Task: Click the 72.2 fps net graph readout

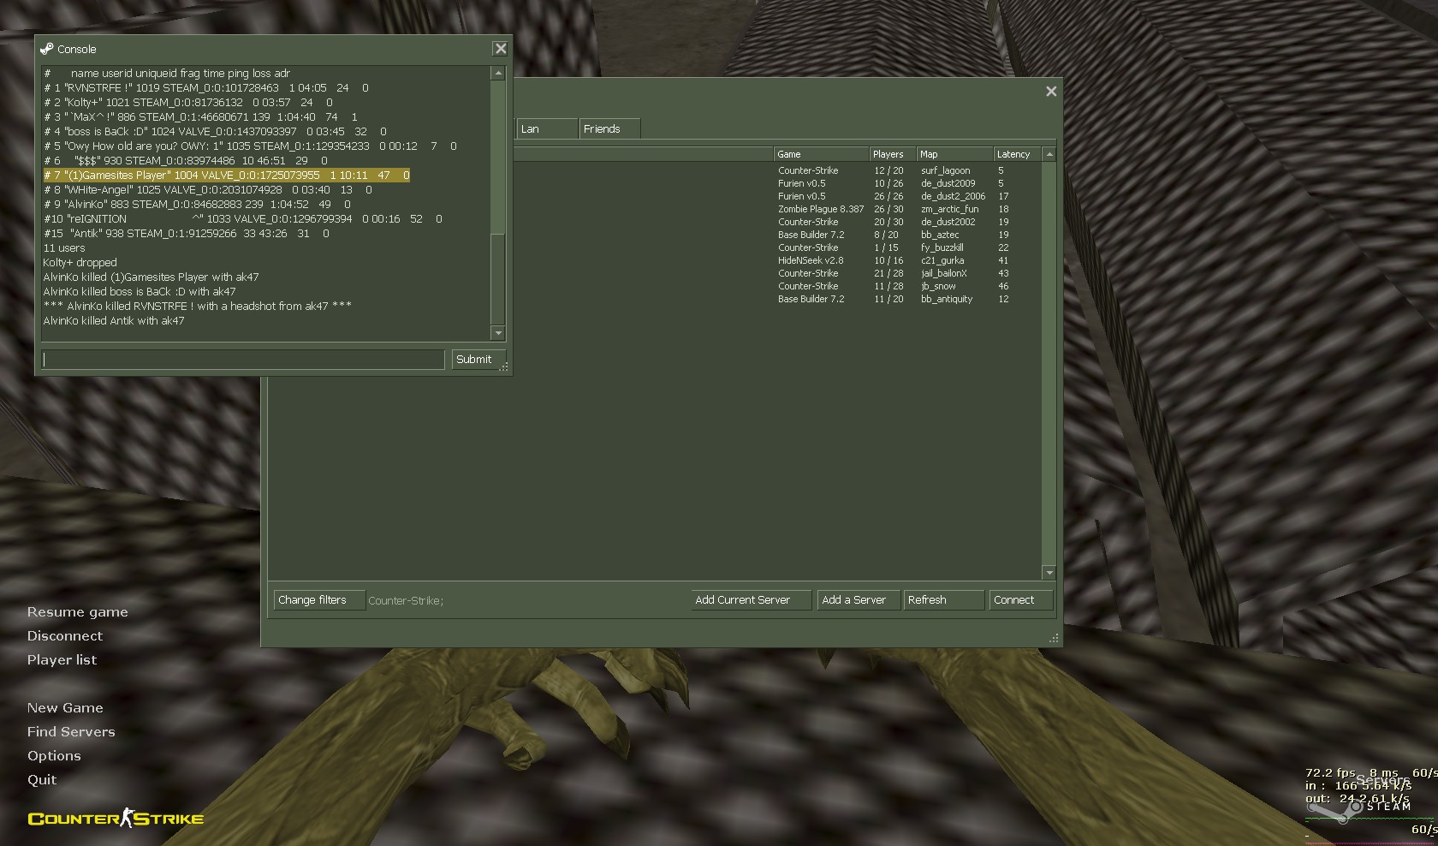Action: pos(1330,772)
